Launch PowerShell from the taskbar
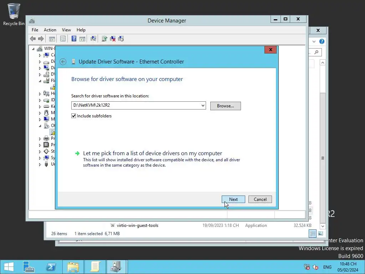 pyautogui.click(x=51, y=267)
